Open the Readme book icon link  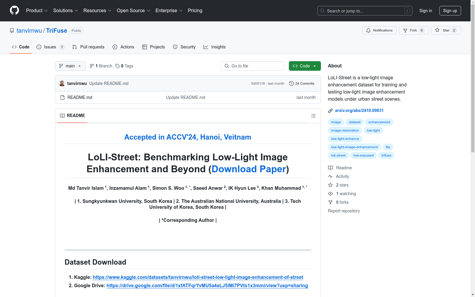340,168
